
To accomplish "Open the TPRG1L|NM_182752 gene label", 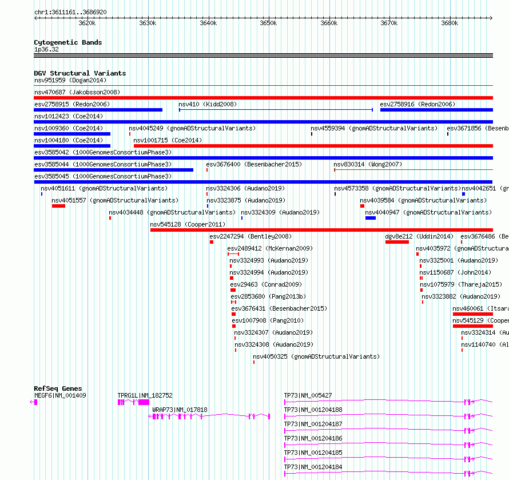I will pos(145,395).
